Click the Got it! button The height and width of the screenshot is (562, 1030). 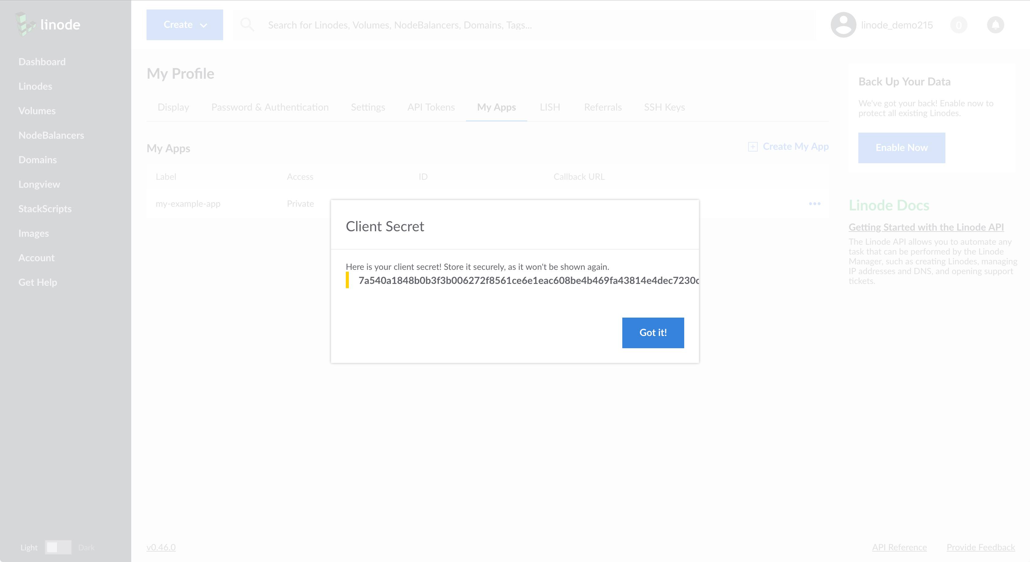653,332
